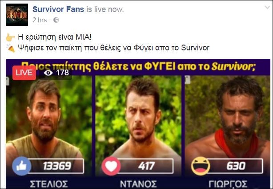Open Survivor Fans page link

pyautogui.click(x=58, y=9)
